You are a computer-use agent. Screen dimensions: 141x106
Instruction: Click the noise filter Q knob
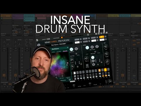pos(86,58)
